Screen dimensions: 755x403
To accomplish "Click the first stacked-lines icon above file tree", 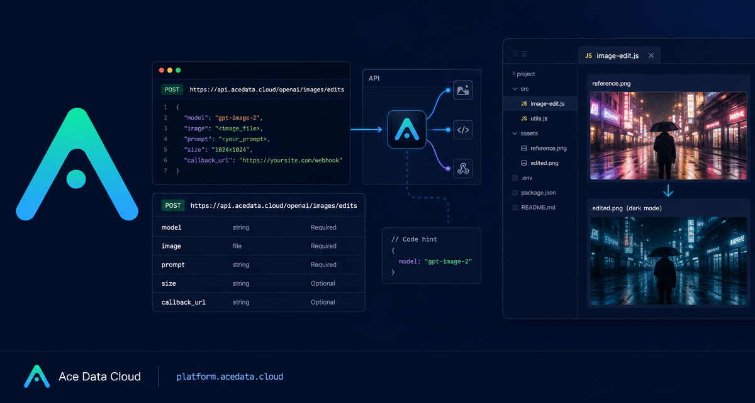I will 515,54.
